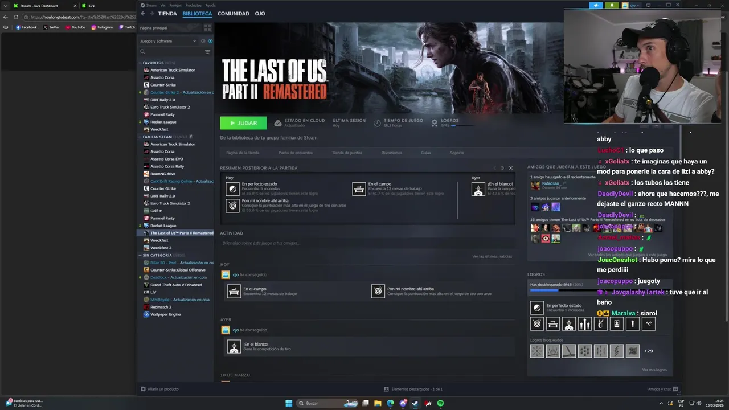This screenshot has width=729, height=410.
Task: Collapse the FAVORITOS category
Action: tap(140, 63)
